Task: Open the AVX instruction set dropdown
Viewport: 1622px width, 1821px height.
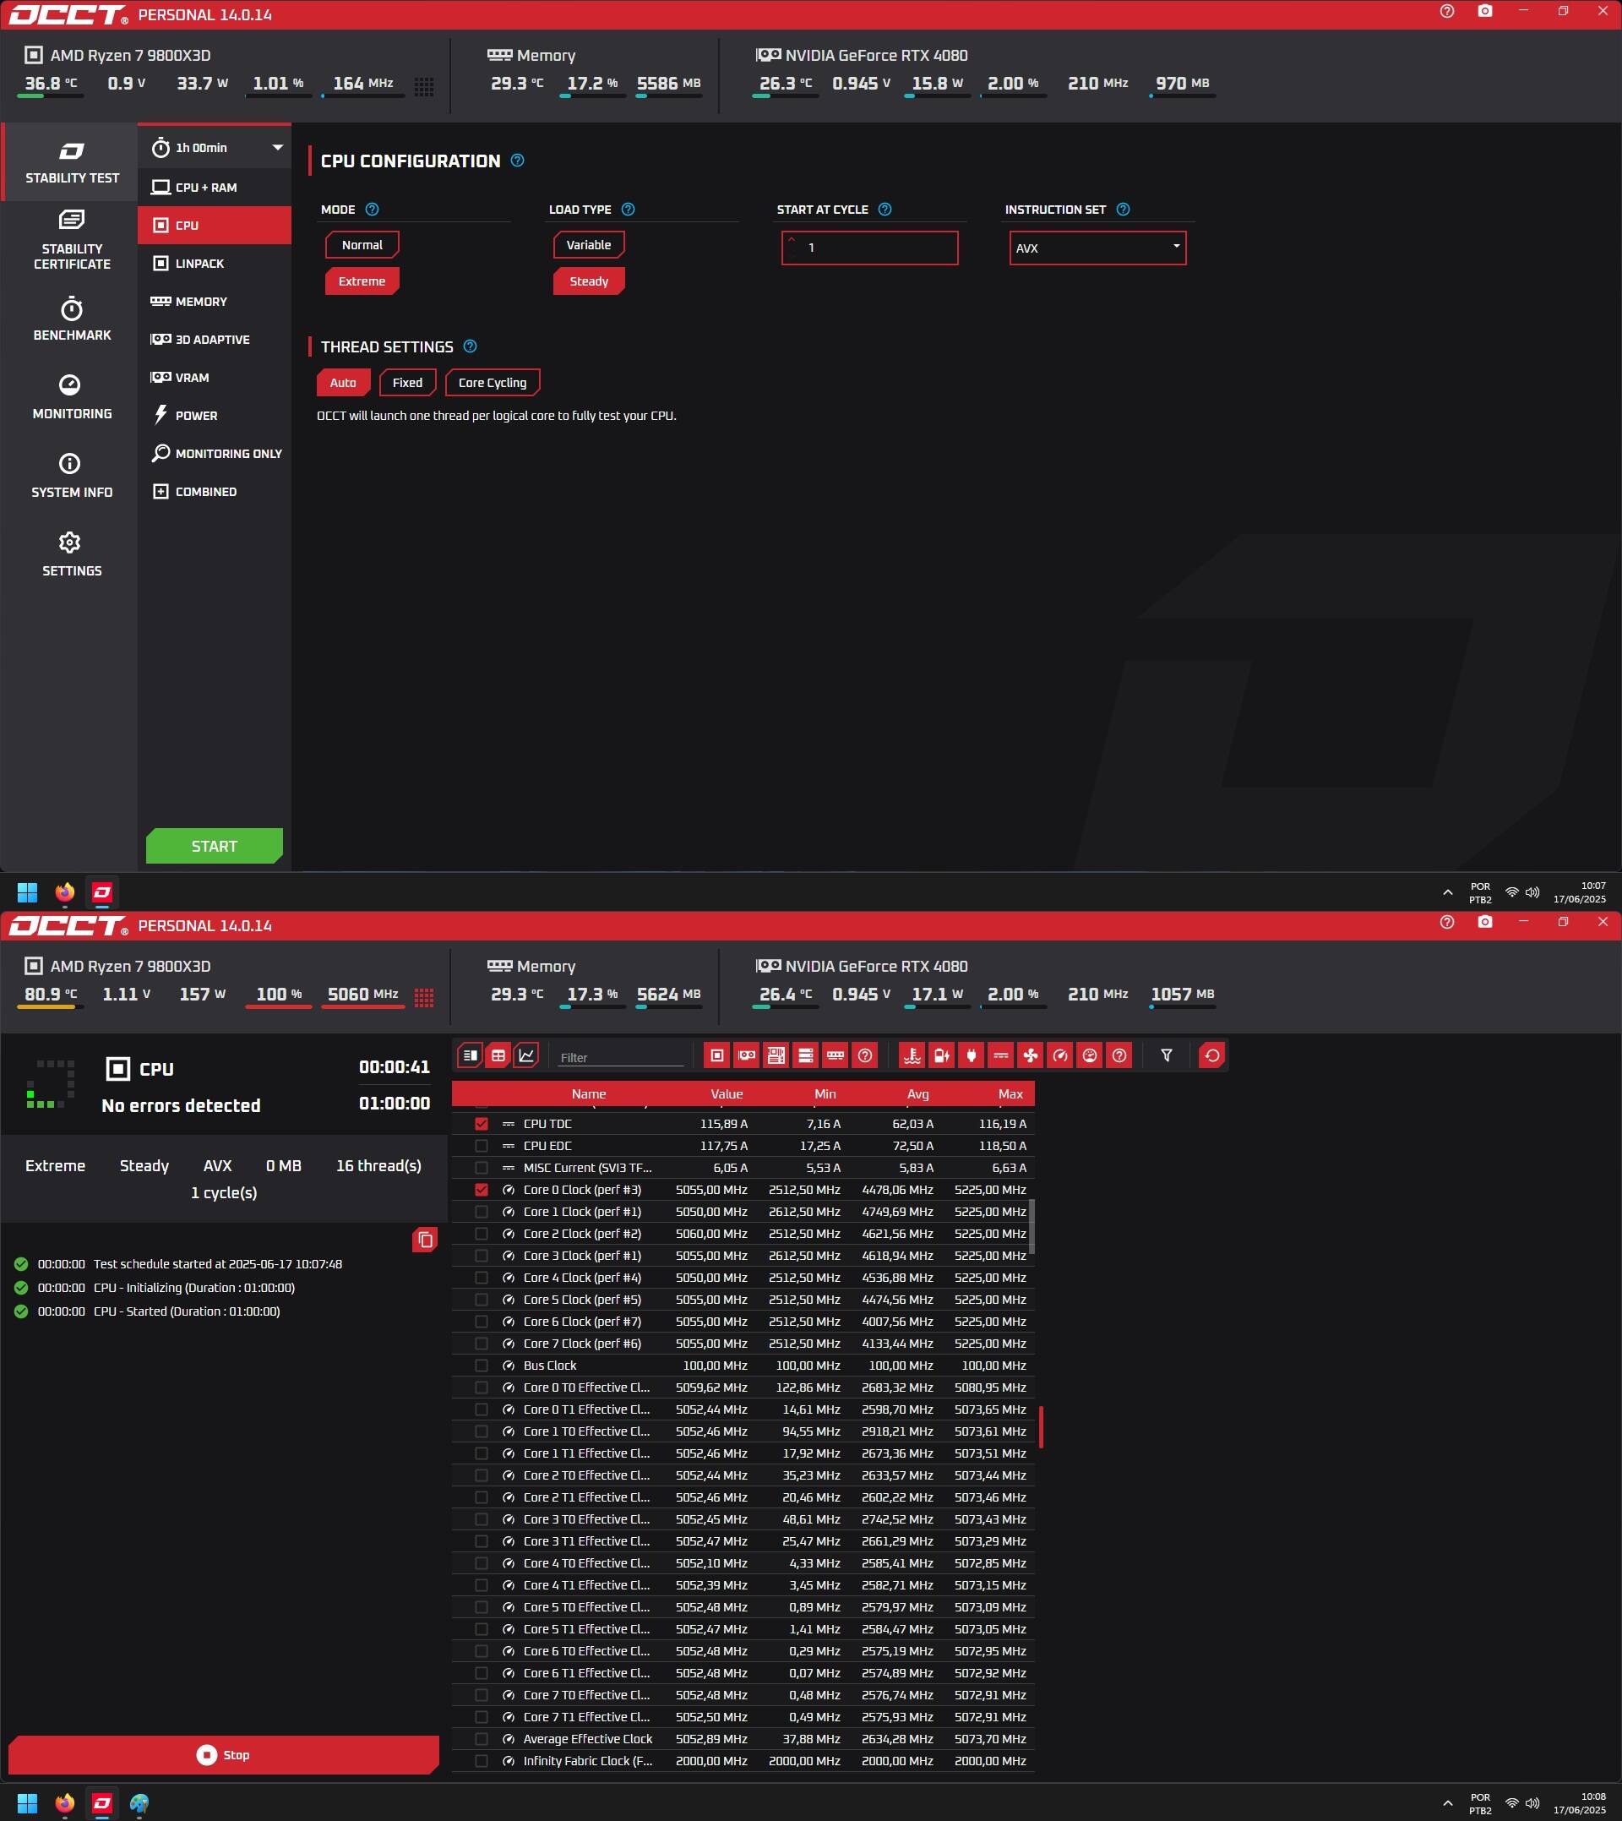Action: point(1097,248)
